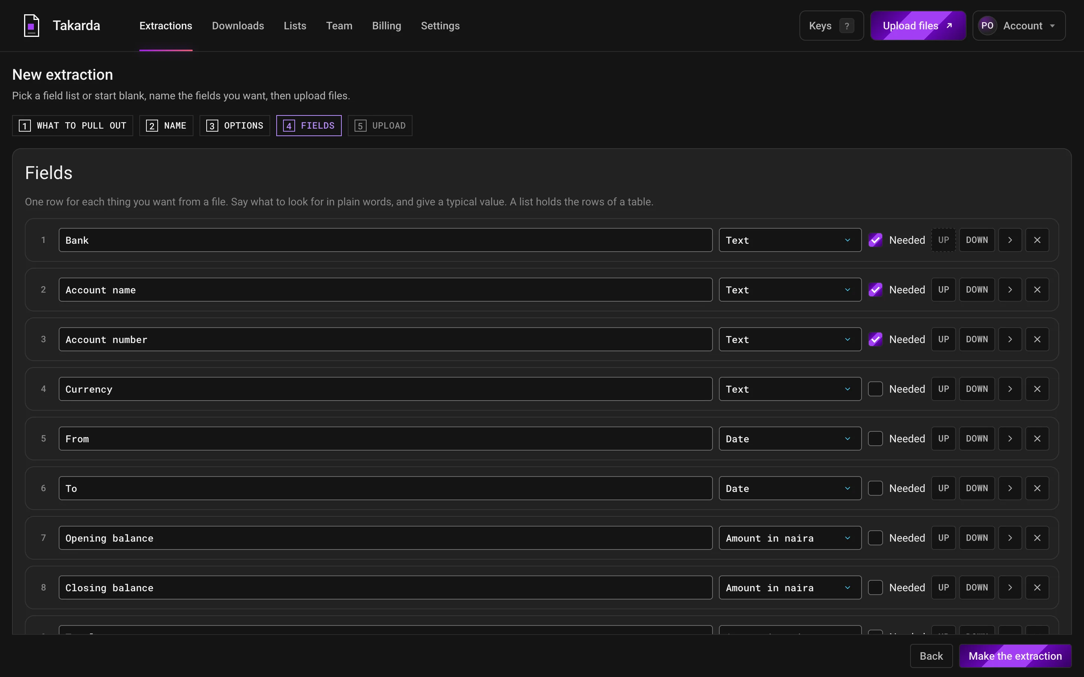The image size is (1084, 677).
Task: Open type dropdown for Bank field
Action: [x=790, y=240]
